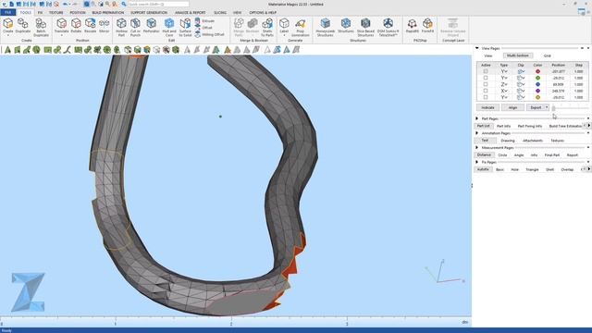Open the Export button dropdown arrow
Image resolution: width=592 pixels, height=333 pixels.
[547, 107]
